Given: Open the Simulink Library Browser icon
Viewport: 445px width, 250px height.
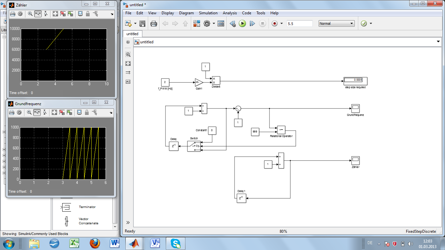Looking at the screenshot, I should point(197,23).
